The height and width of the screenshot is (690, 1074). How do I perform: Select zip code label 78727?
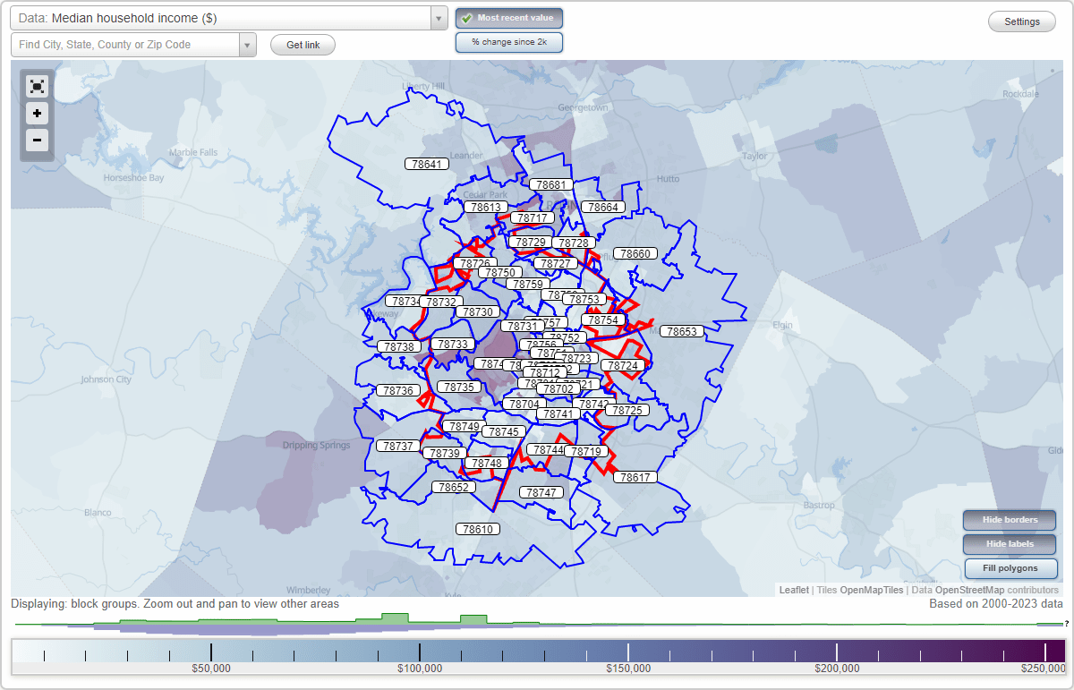[x=556, y=263]
